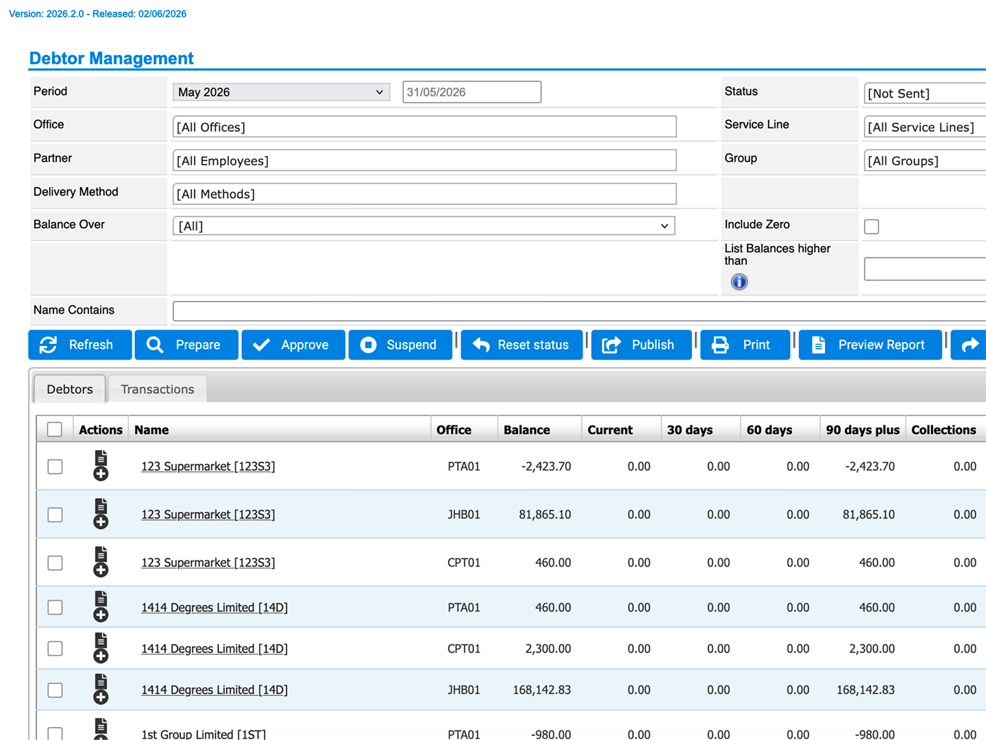Open 123 Supermarket link in JHB01 row
The image size is (986, 740).
pyautogui.click(x=208, y=515)
